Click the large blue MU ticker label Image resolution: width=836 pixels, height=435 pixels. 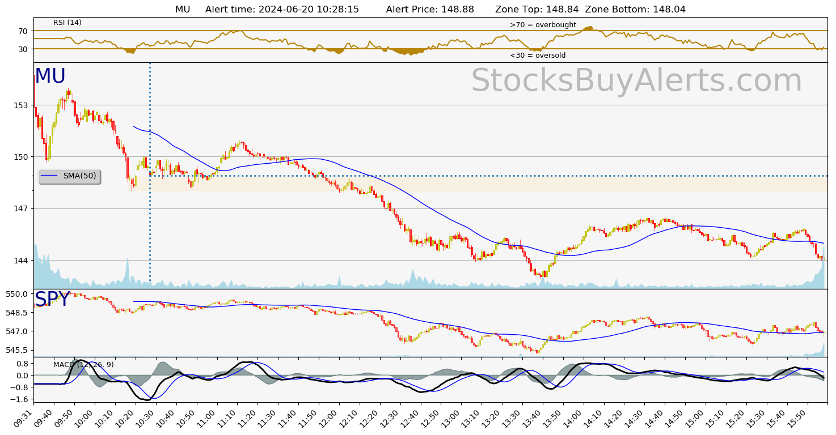50,76
